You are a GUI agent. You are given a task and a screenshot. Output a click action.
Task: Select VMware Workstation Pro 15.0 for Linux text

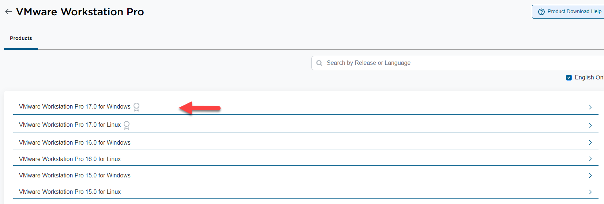70,192
